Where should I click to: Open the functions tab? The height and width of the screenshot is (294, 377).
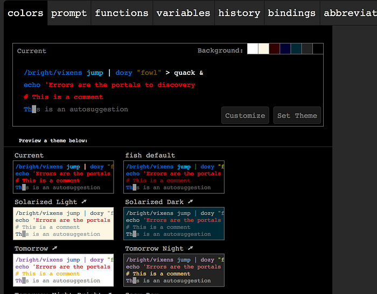tap(122, 13)
